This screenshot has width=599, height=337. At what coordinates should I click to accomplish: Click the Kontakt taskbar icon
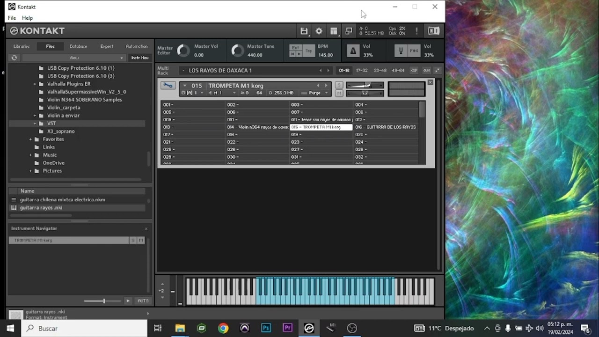[x=309, y=328]
